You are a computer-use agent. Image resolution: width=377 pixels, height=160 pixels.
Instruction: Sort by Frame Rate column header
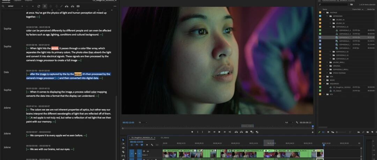point(356,9)
